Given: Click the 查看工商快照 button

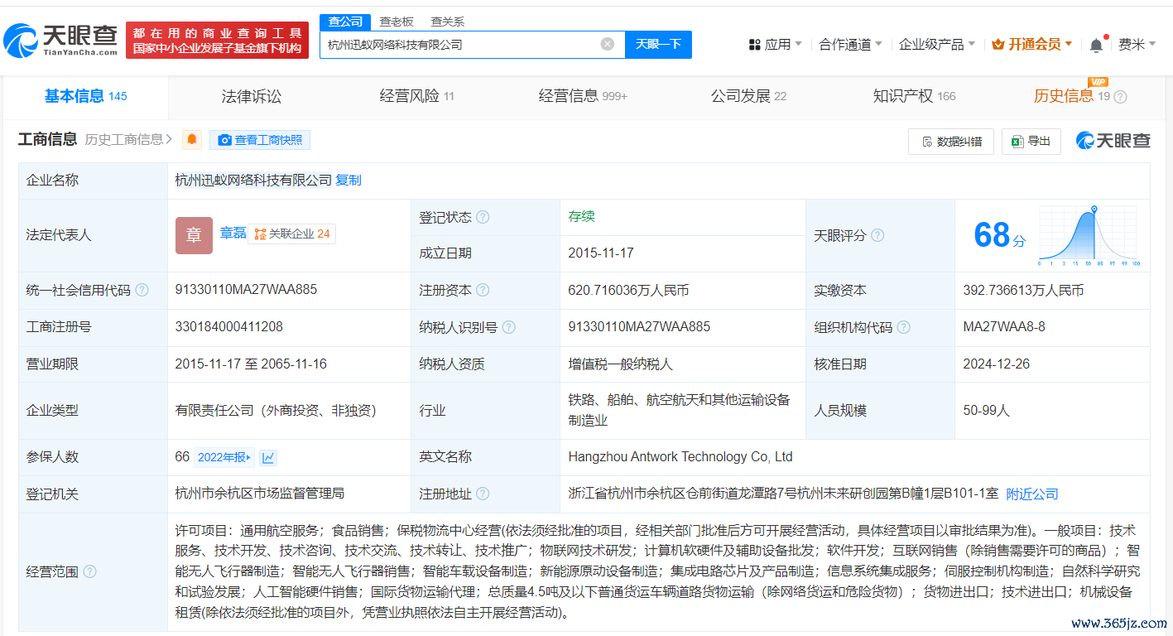Looking at the screenshot, I should [x=260, y=140].
